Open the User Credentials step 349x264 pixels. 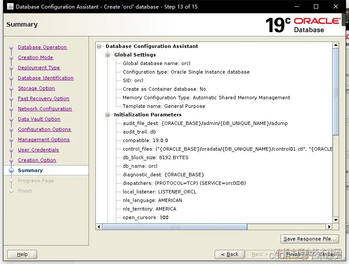[38, 150]
